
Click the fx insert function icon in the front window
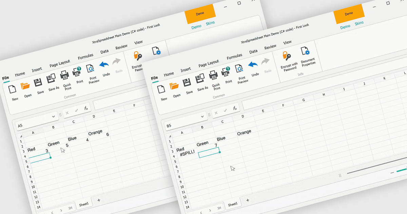pos(235,108)
